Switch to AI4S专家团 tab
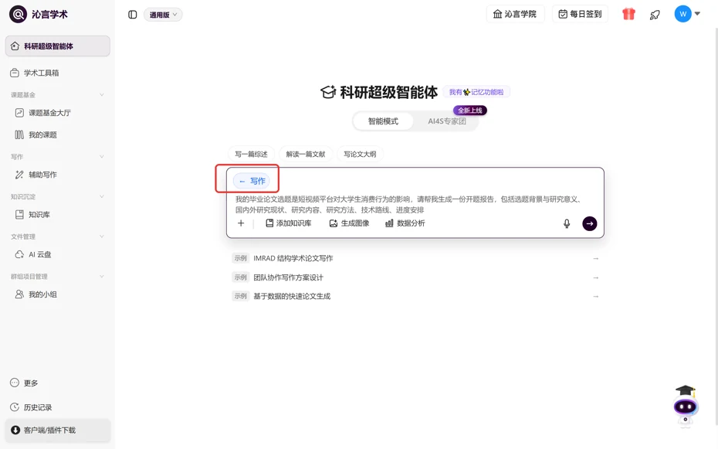This screenshot has height=449, width=718. [x=446, y=121]
